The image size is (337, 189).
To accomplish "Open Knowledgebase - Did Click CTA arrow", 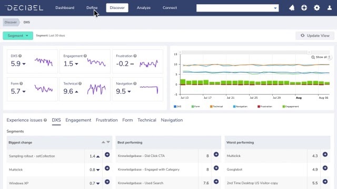I will pos(216,154).
